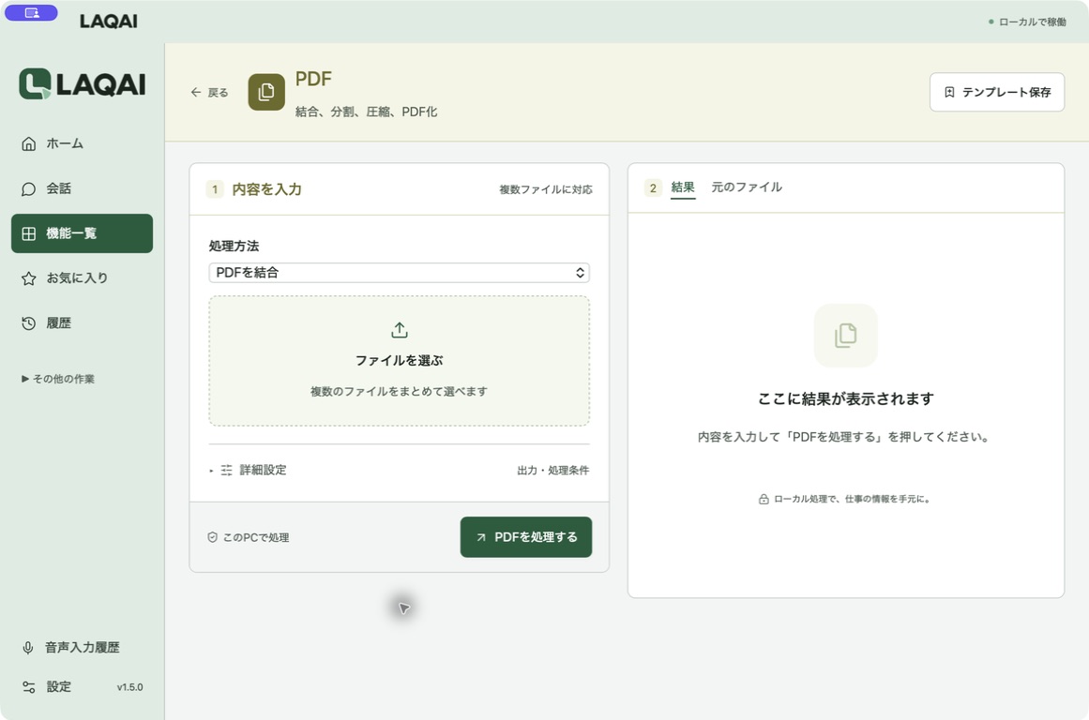Click the PDF page title
This screenshot has height=720, width=1089.
pos(313,79)
